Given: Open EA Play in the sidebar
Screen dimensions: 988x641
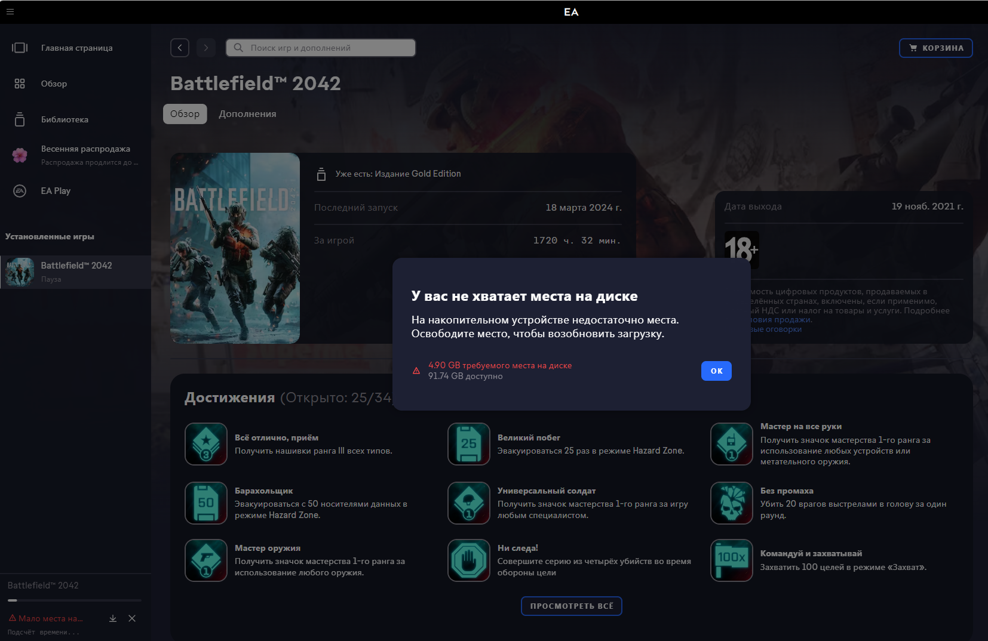Looking at the screenshot, I should (75, 191).
